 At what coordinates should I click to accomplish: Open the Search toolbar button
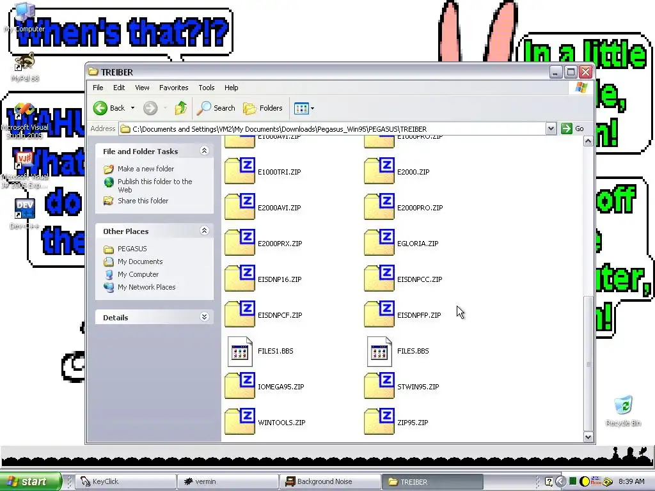tap(216, 108)
